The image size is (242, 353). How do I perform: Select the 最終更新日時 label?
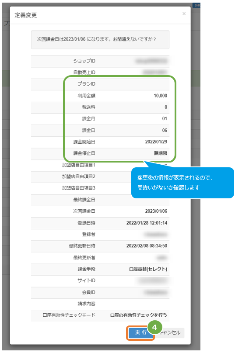82,246
